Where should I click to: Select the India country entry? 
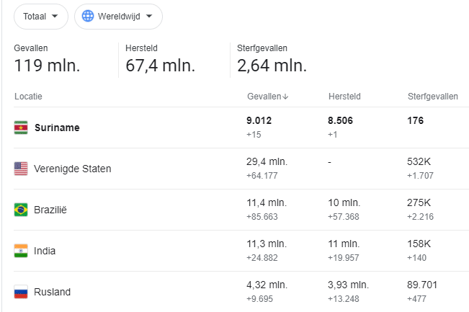241,251
